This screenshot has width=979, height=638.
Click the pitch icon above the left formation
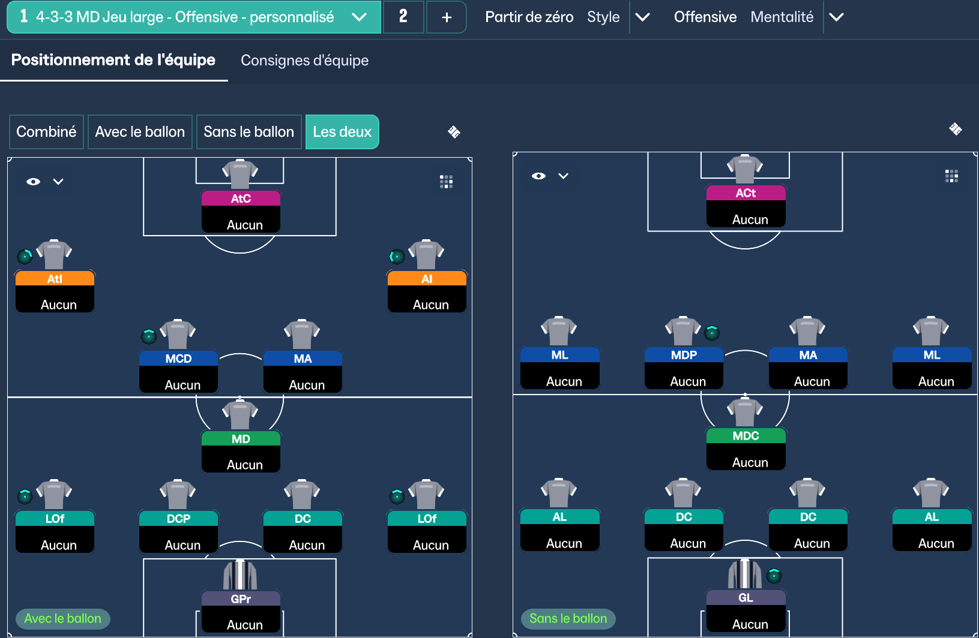click(454, 132)
